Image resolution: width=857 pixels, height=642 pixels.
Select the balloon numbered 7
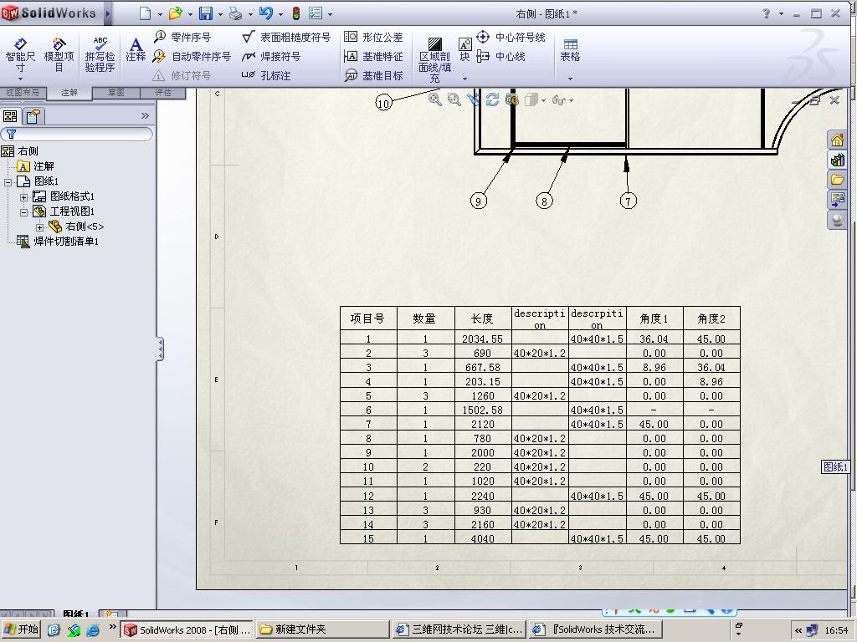point(628,201)
